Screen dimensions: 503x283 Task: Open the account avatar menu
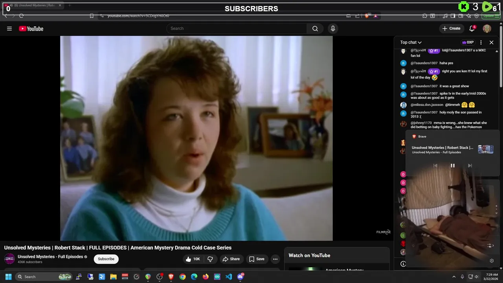pyautogui.click(x=487, y=28)
